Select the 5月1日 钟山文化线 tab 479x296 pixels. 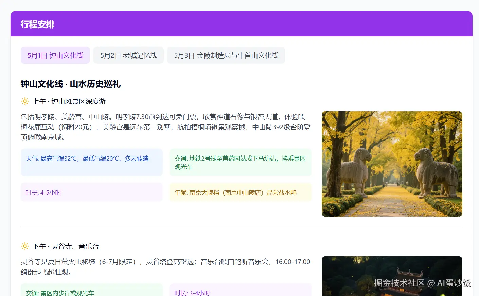[x=55, y=55]
